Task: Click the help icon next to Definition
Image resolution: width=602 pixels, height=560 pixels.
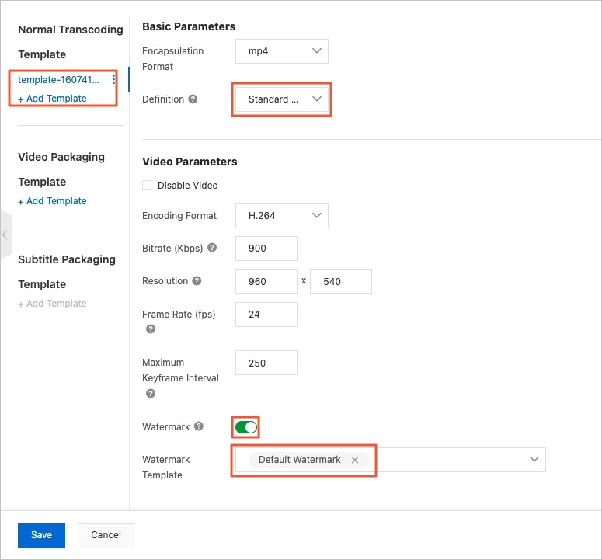Action: [x=193, y=99]
